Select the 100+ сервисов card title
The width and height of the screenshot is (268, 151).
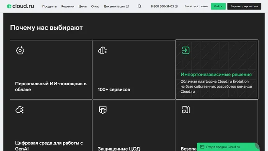click(114, 89)
